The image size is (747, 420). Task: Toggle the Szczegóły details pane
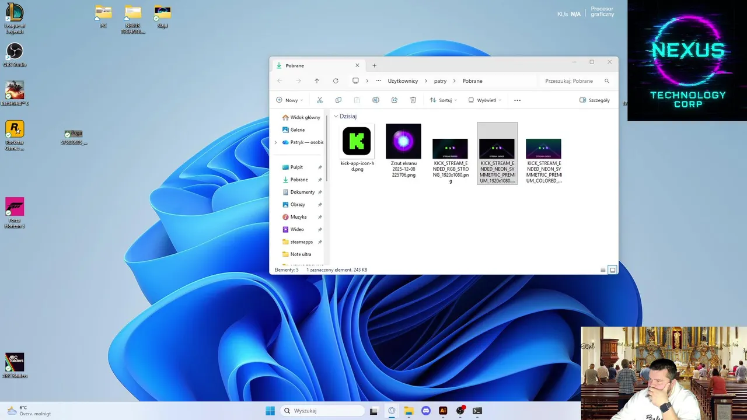pos(595,100)
